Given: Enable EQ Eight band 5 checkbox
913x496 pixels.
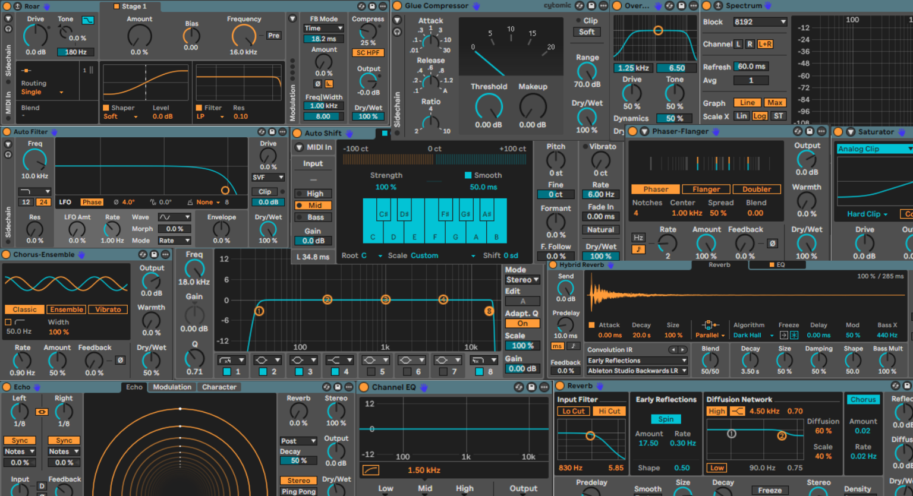Looking at the screenshot, I should (x=371, y=372).
